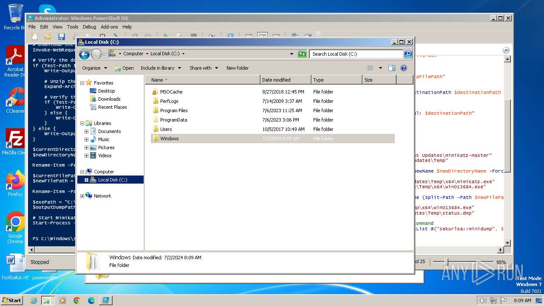
Task: Open Debug menu in PowerShell ISE
Action: pyautogui.click(x=89, y=27)
